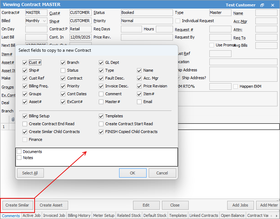Check the Master# option
This screenshot has width=280, height=219.
[101, 102]
